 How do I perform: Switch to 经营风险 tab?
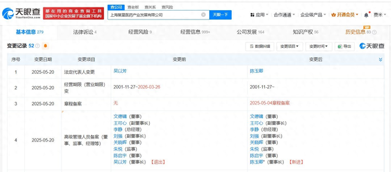point(140,32)
